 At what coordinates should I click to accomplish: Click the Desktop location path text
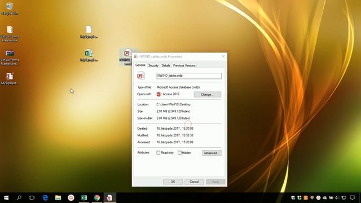(x=173, y=104)
